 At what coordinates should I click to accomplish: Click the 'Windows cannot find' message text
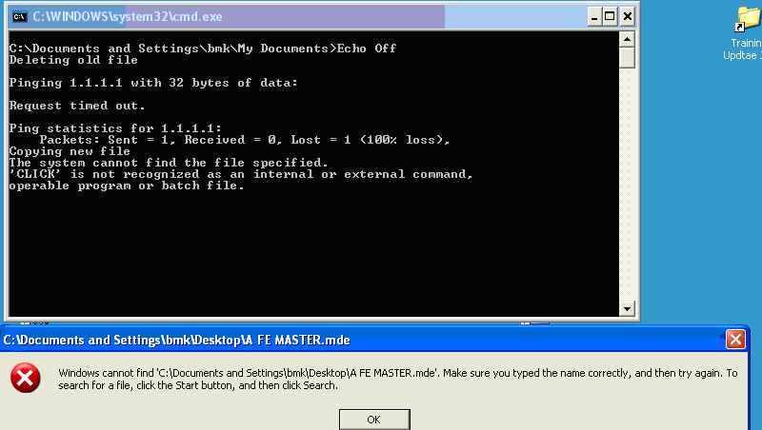(x=398, y=379)
